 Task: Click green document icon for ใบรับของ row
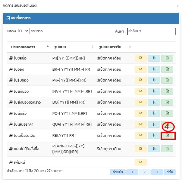[x=167, y=80]
